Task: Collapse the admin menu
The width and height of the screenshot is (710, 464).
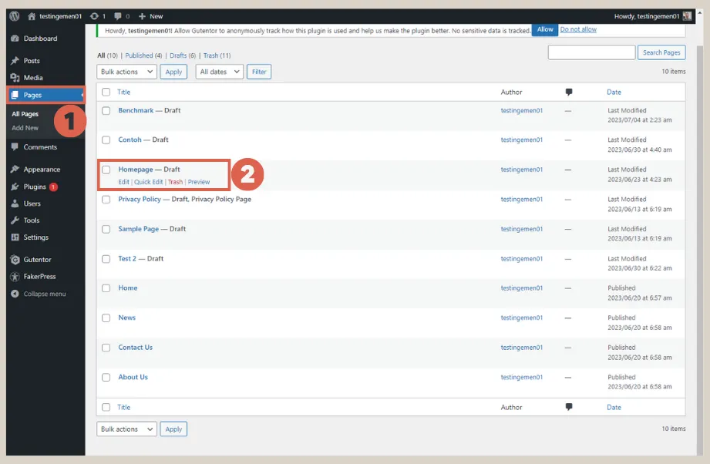Action: tap(15, 293)
